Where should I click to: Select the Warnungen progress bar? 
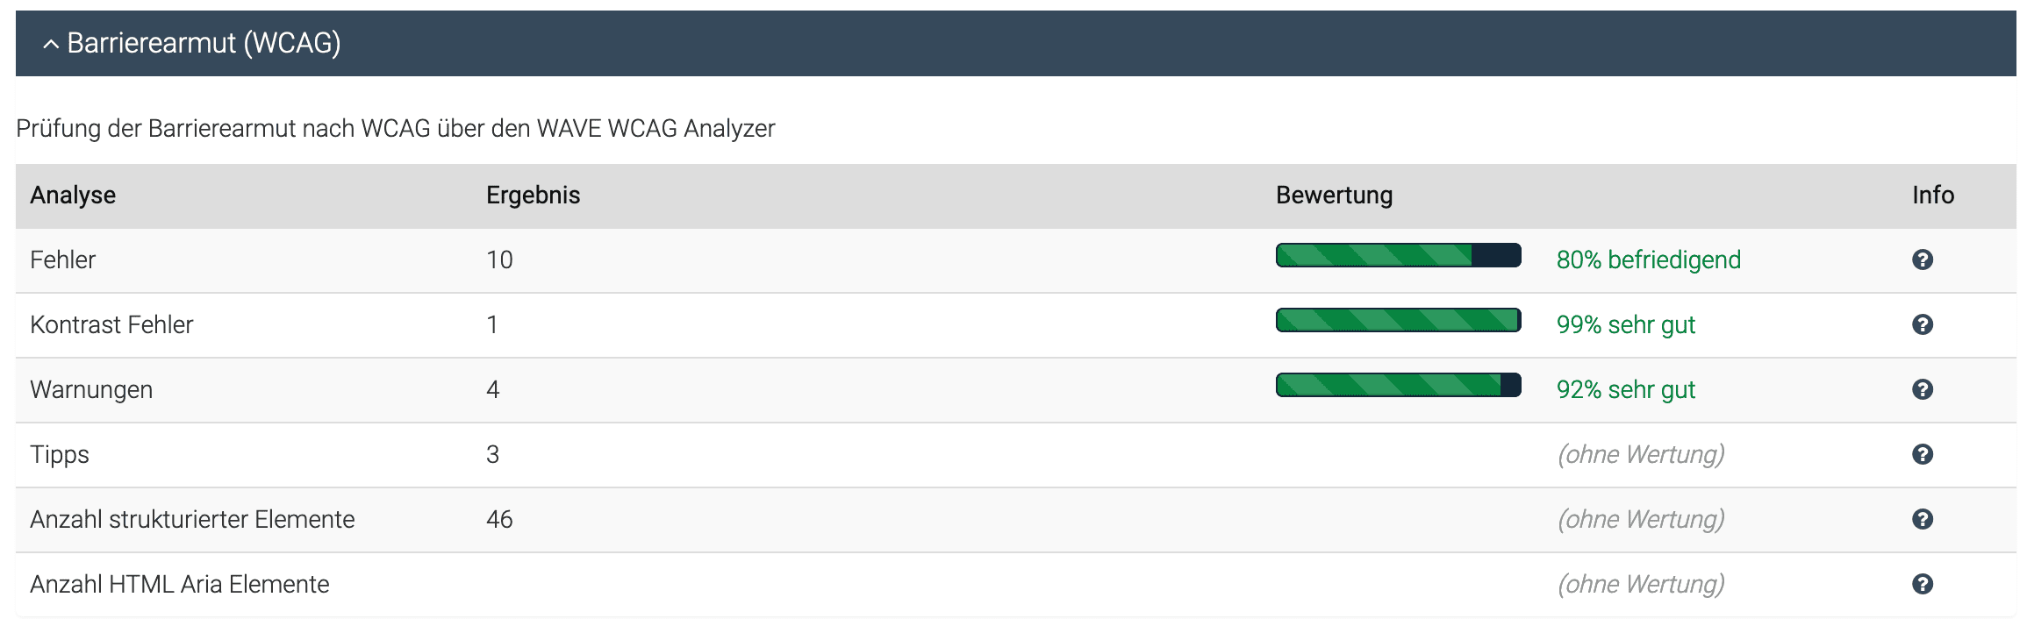coord(1397,386)
